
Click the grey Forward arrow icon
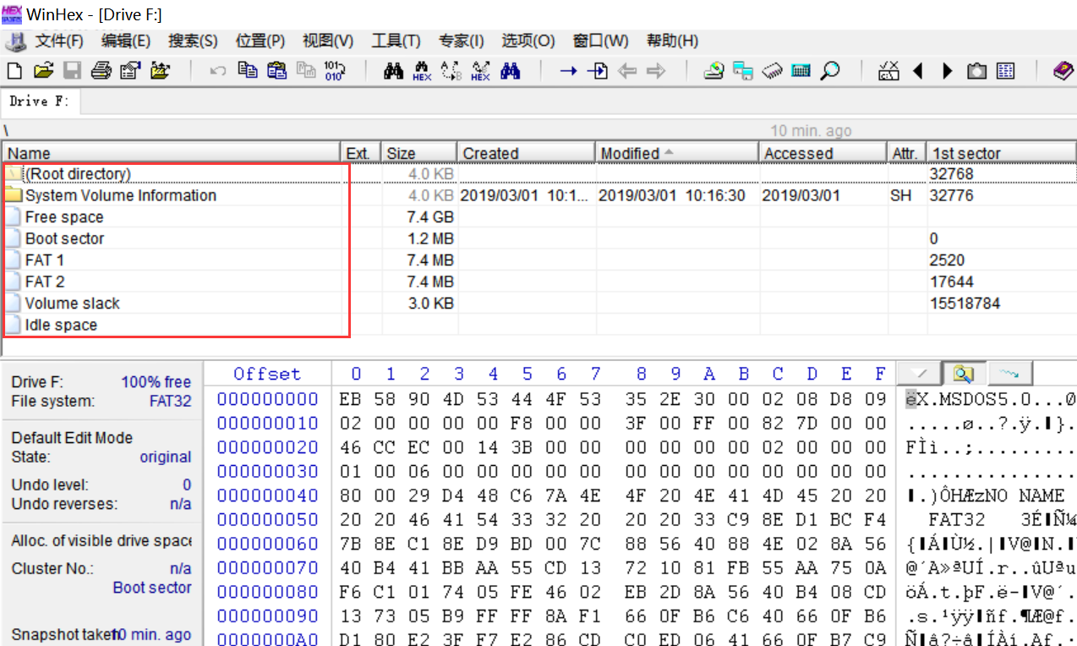(x=656, y=71)
